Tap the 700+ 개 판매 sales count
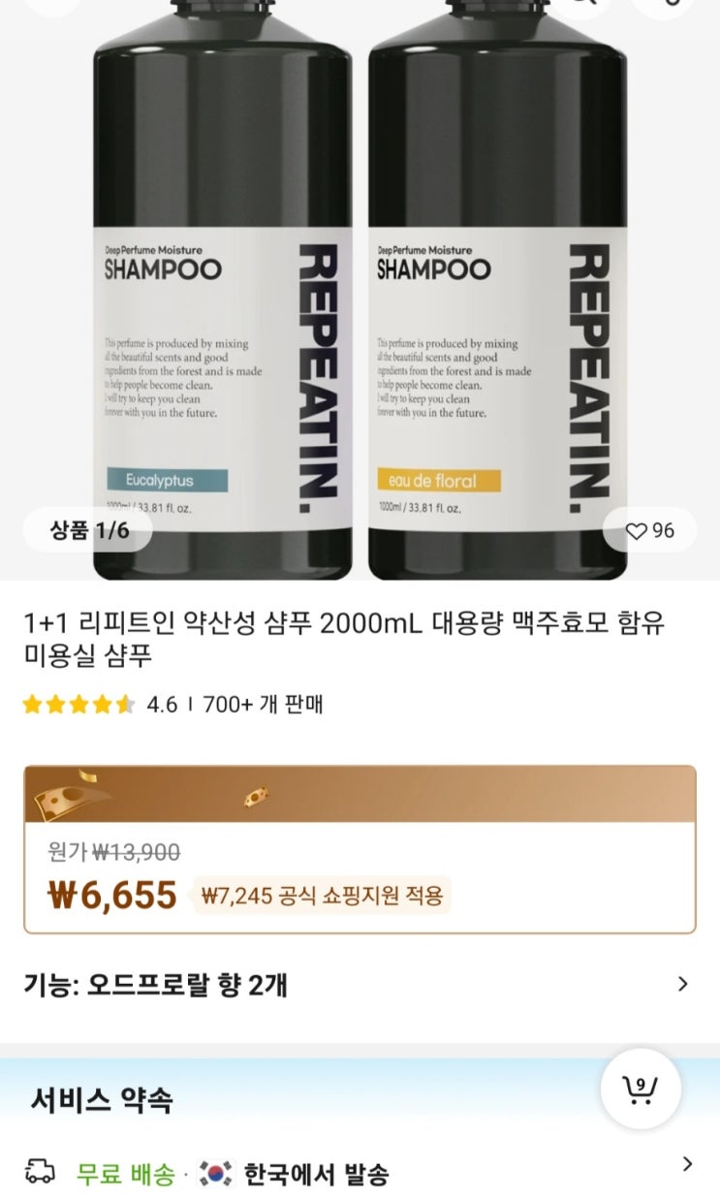Image resolution: width=720 pixels, height=1200 pixels. click(263, 705)
